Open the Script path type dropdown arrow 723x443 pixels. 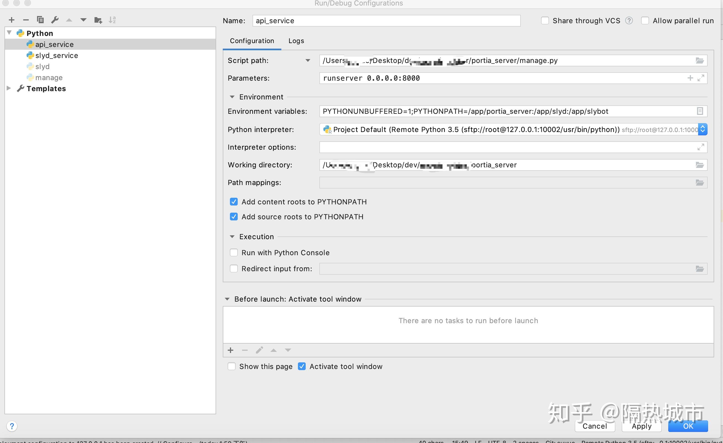click(308, 61)
